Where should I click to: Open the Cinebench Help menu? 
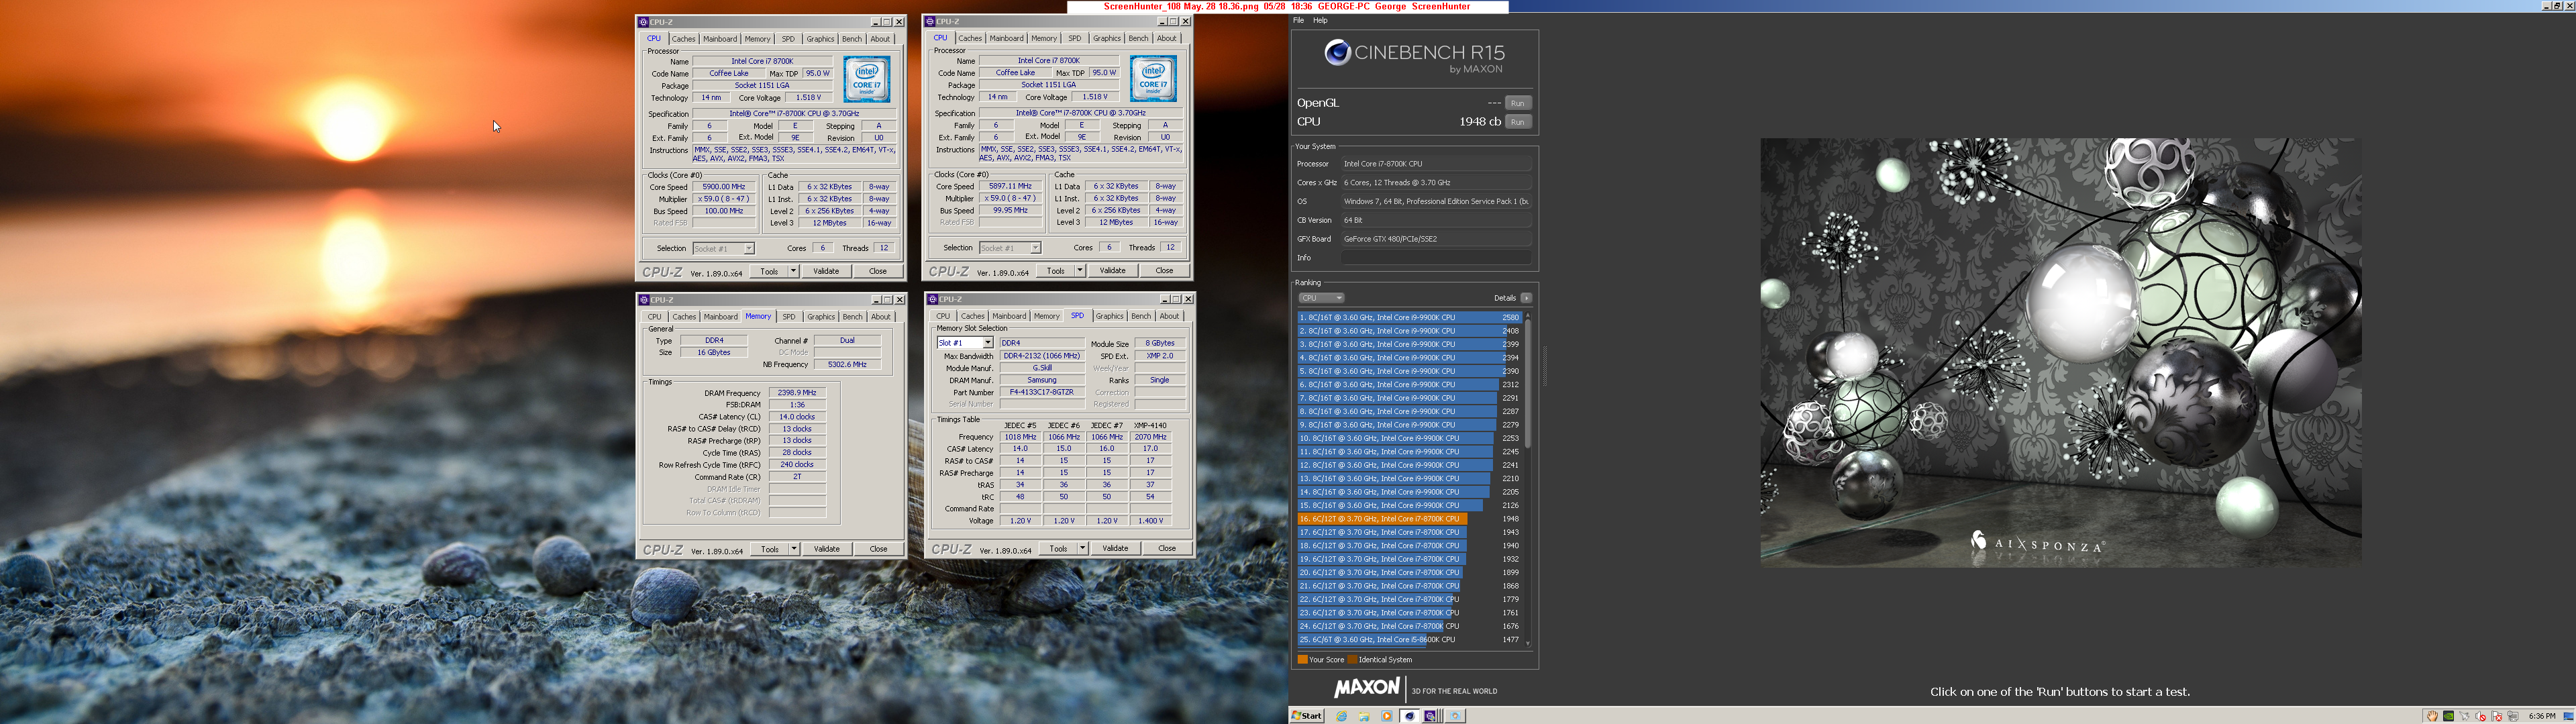1320,20
